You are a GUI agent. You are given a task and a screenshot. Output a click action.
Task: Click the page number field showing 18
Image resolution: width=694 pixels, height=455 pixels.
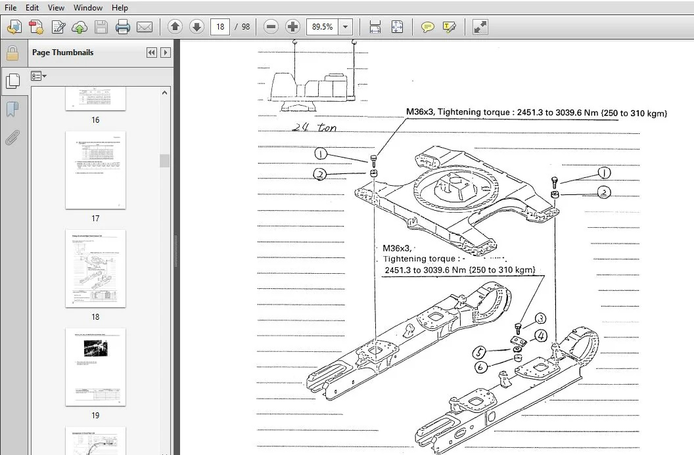pyautogui.click(x=220, y=27)
